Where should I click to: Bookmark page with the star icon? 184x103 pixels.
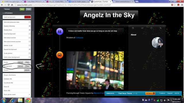175,5
